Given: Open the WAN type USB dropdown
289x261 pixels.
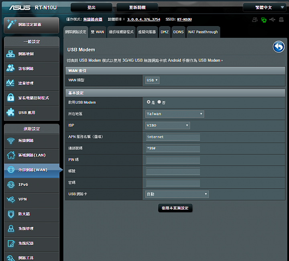Looking at the screenshot, I should tap(152, 80).
